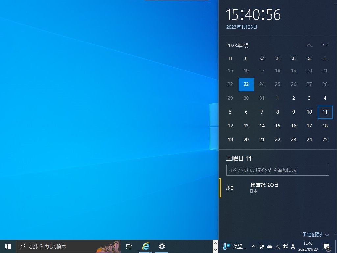This screenshot has height=253, width=337.
Task: Select February 23 in the calendar
Action: [294, 139]
